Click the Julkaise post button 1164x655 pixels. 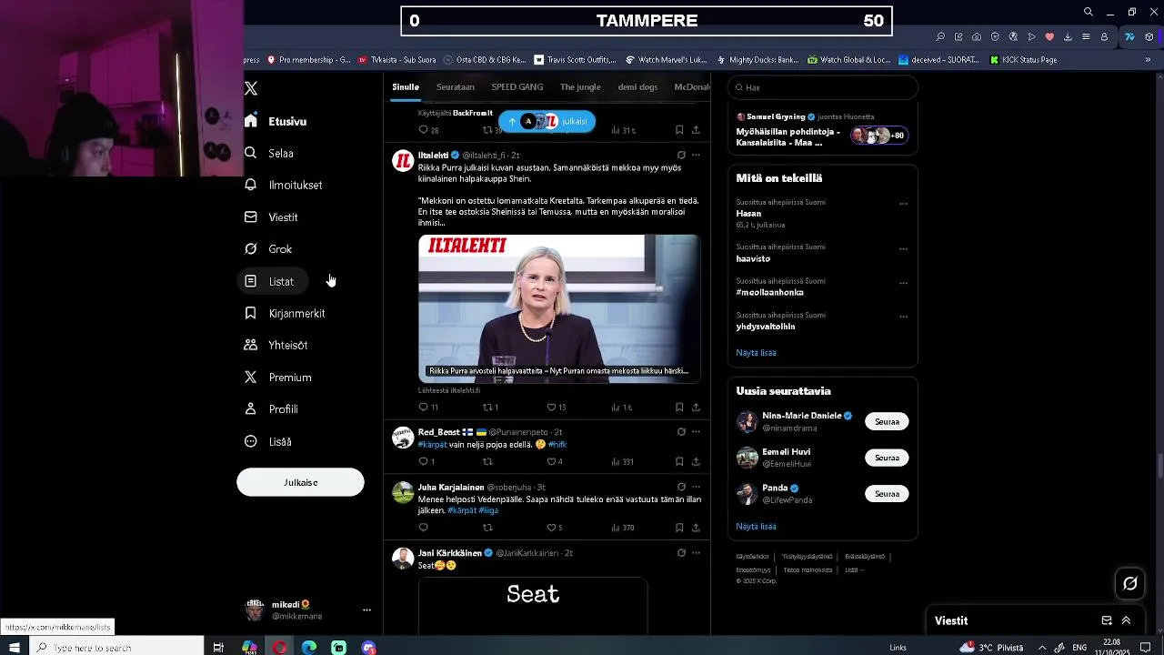click(x=300, y=482)
